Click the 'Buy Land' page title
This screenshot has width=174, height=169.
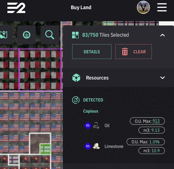[x=81, y=7]
